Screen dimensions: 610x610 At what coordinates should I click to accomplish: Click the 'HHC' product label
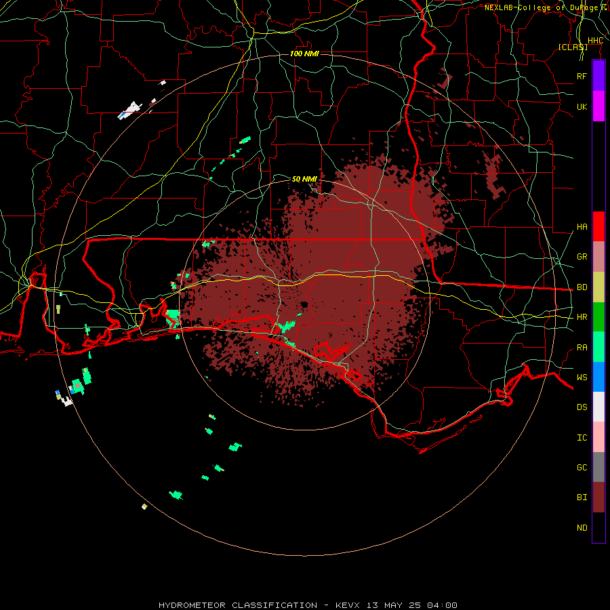pyautogui.click(x=595, y=41)
